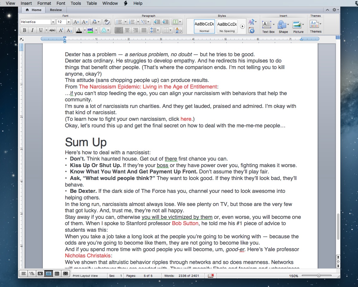This screenshot has width=358, height=287.
Task: Click the black font color swatch
Action: click(79, 30)
